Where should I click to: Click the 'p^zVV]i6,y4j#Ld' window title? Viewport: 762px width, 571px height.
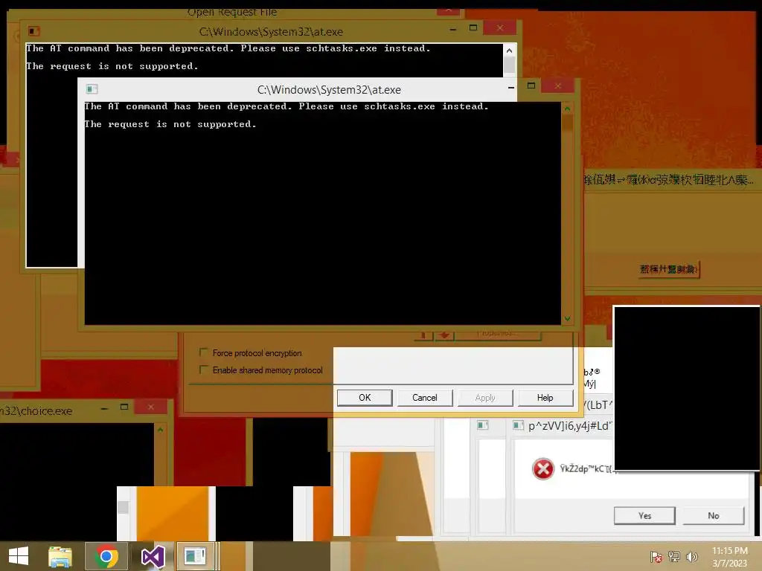[569, 426]
